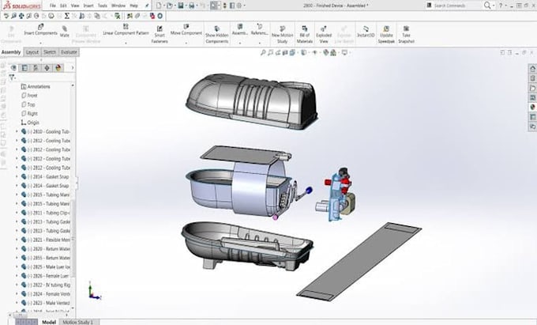Open the DimXpertManager tab icon
Screen dimensions: 537x325
click(47, 68)
